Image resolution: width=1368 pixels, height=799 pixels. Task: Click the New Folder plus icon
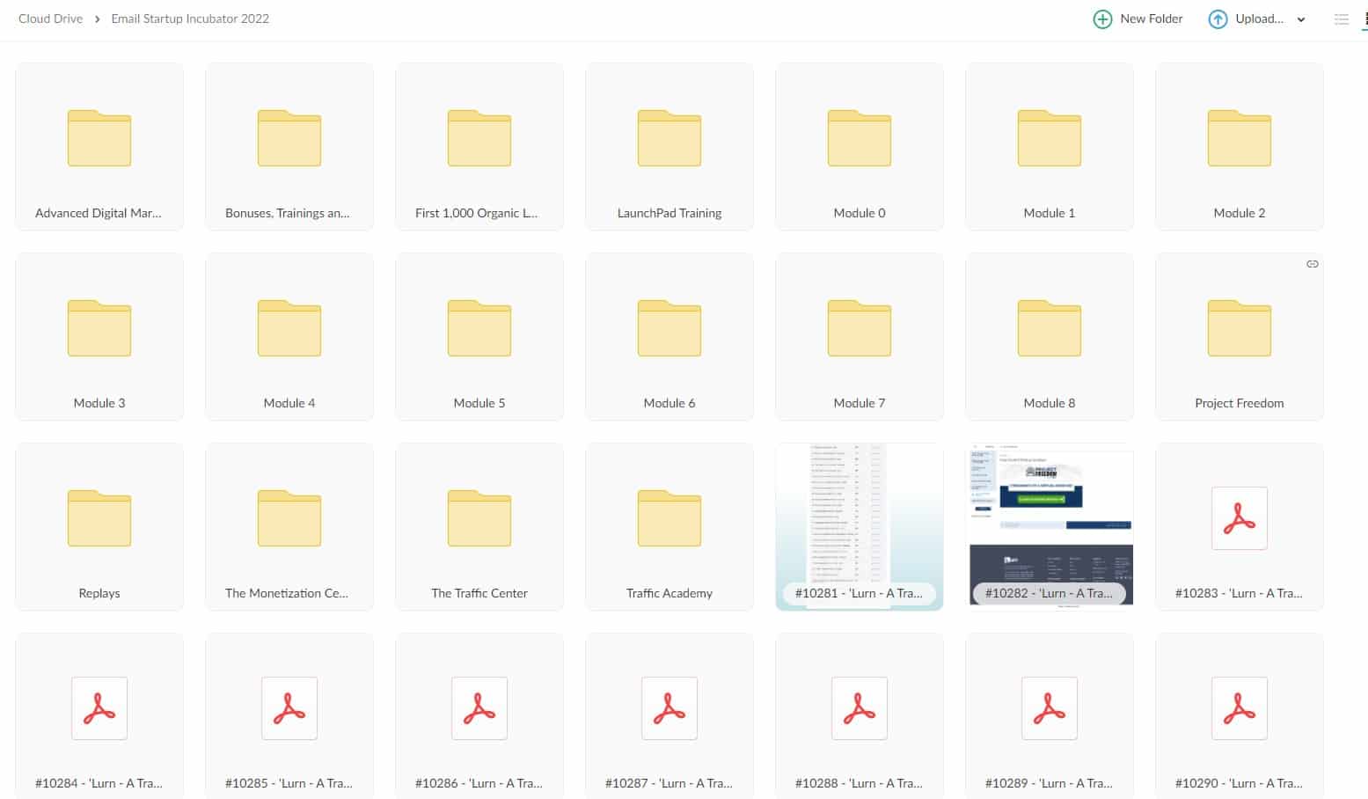[1101, 19]
